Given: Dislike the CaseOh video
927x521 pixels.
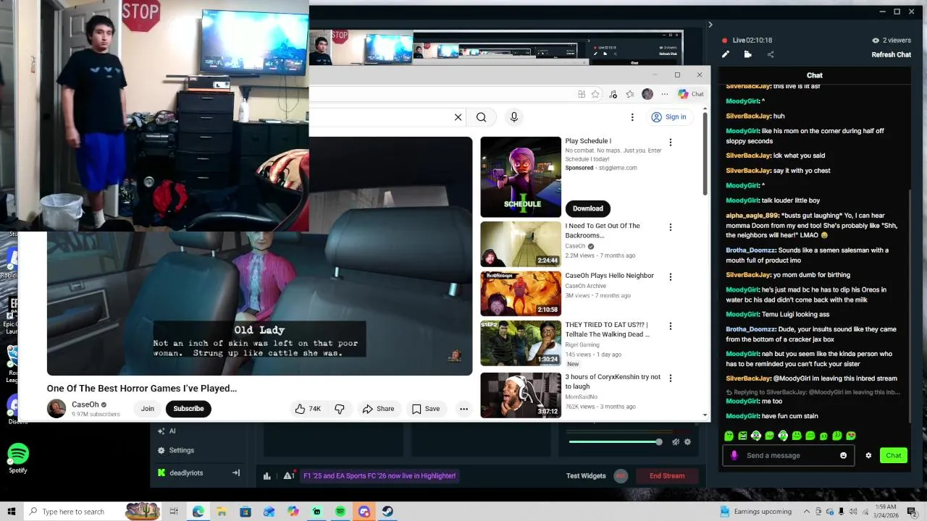Looking at the screenshot, I should pyautogui.click(x=340, y=409).
